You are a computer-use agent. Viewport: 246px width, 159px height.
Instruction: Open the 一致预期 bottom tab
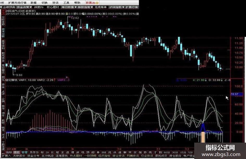coord(90,156)
